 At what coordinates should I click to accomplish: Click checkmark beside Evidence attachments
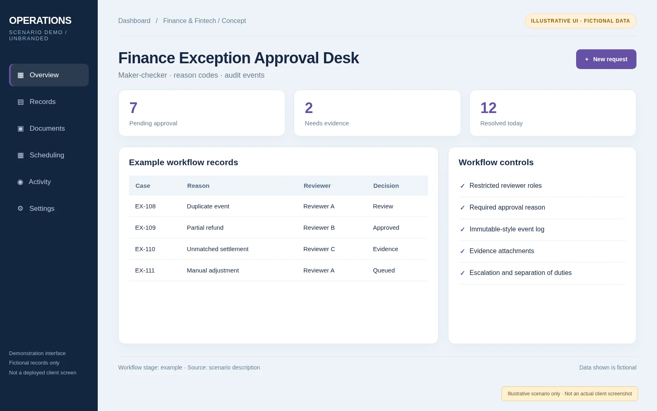click(x=462, y=251)
